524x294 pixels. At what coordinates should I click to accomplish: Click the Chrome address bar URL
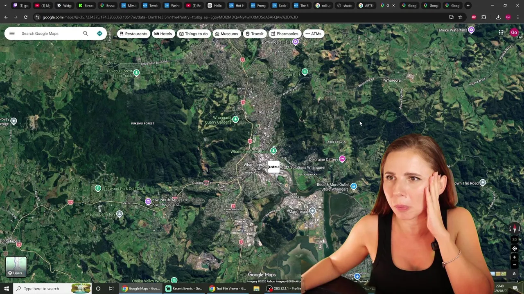tap(170, 17)
